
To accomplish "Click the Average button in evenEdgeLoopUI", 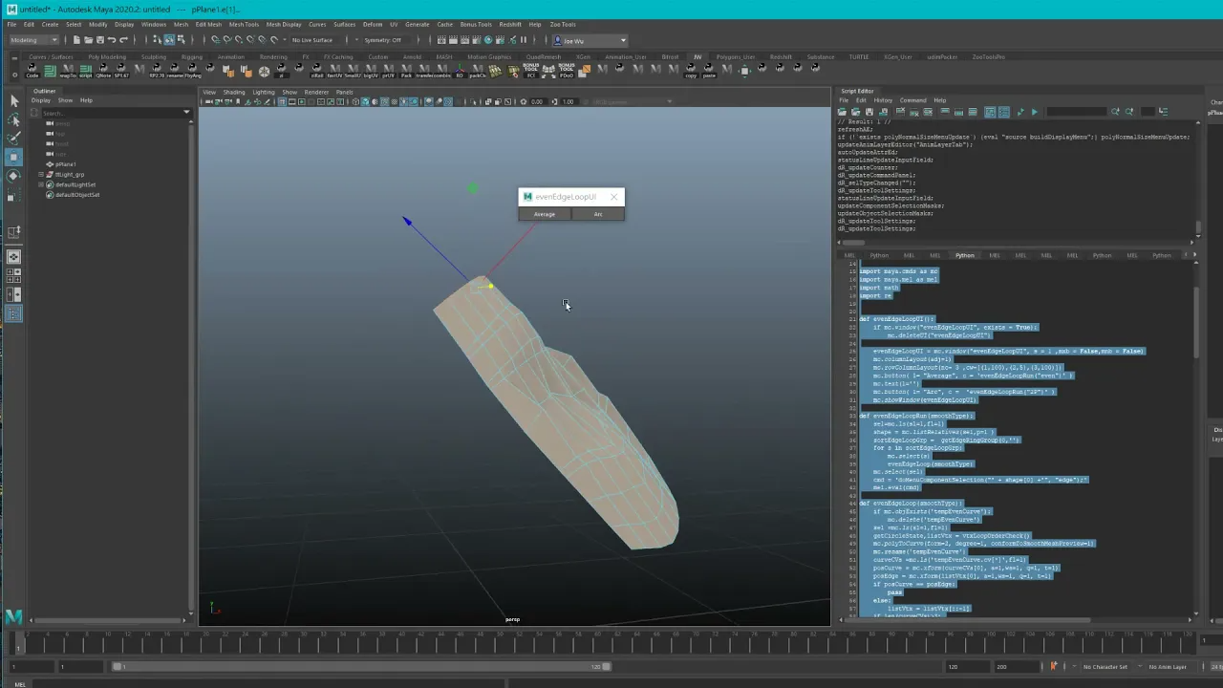I will coord(545,214).
